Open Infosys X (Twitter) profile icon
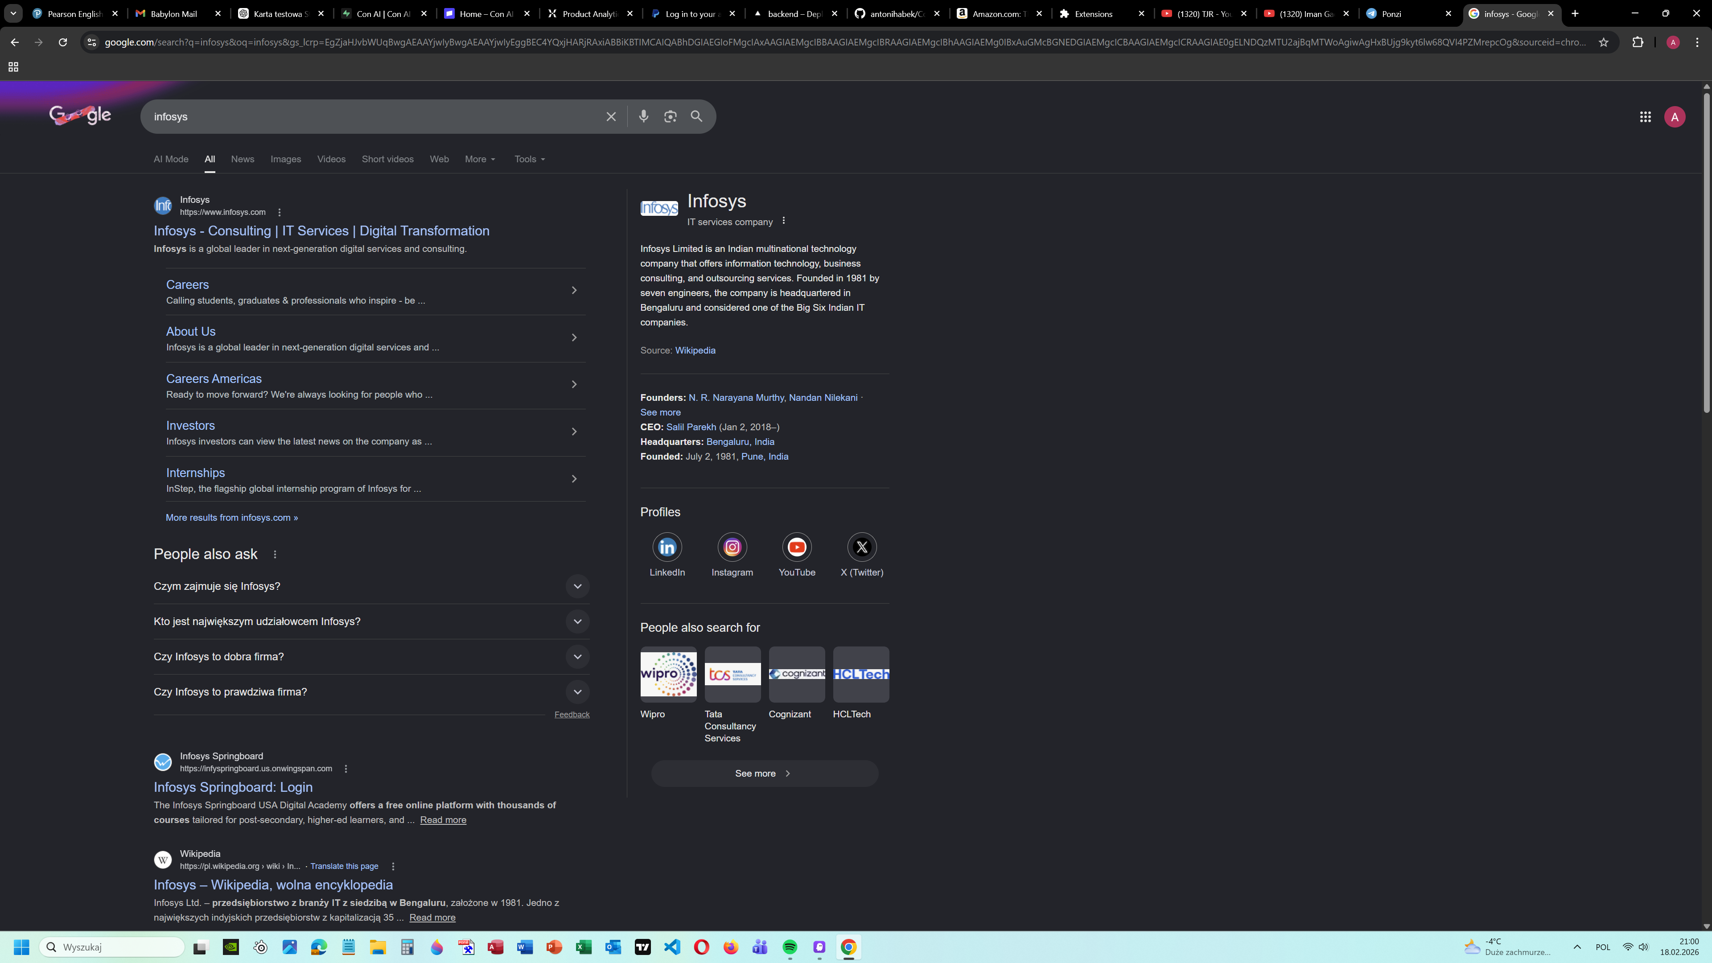Screen dimensions: 1712x963 (861, 547)
